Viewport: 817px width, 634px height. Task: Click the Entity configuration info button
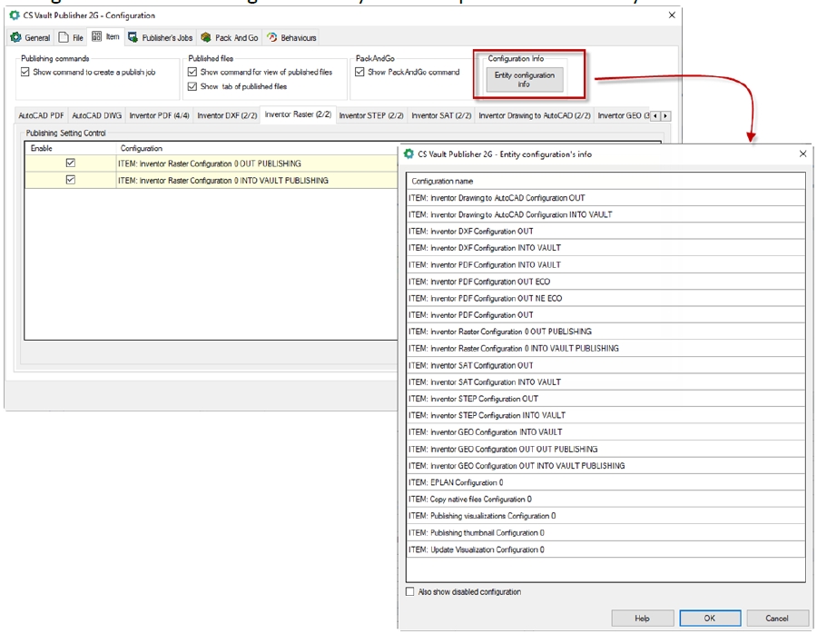(524, 80)
